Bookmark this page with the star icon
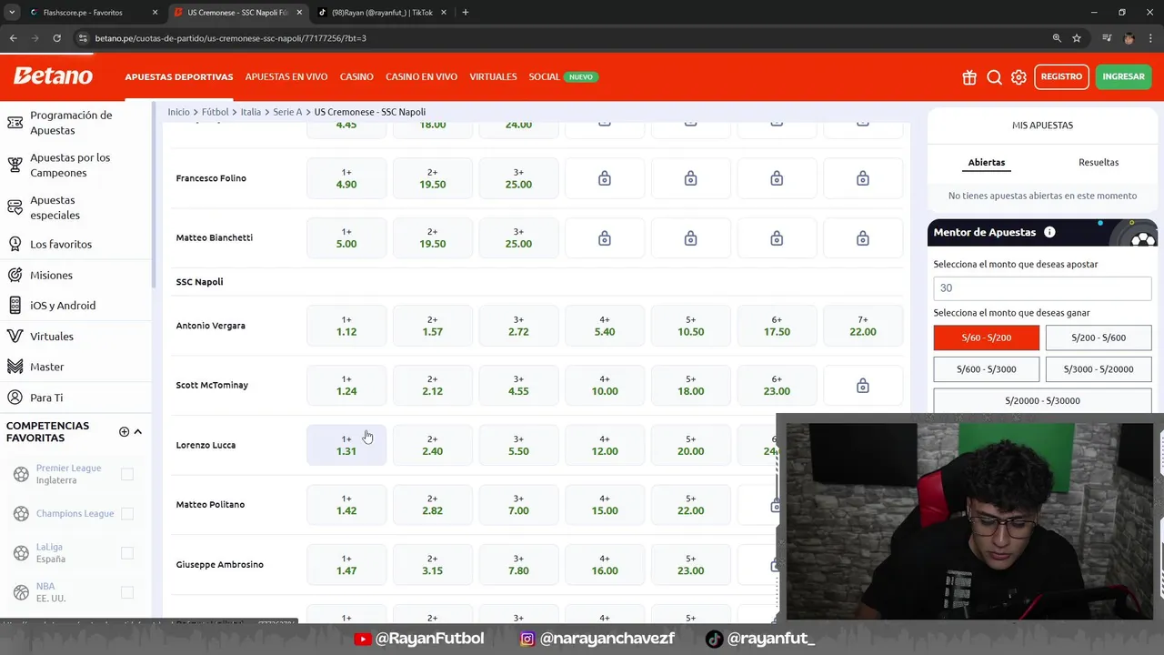Screen dimensions: 1164x655 point(1077,38)
